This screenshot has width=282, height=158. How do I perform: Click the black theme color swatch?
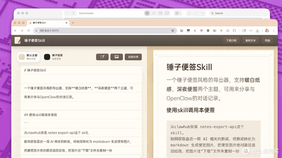click(47, 57)
